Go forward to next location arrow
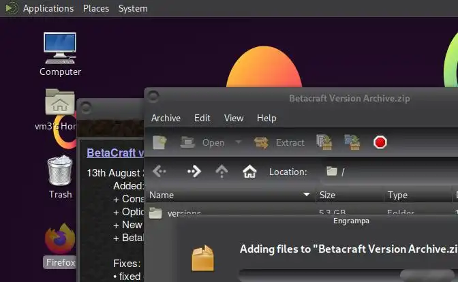Screen dimensions: 458x282 pyautogui.click(x=194, y=172)
